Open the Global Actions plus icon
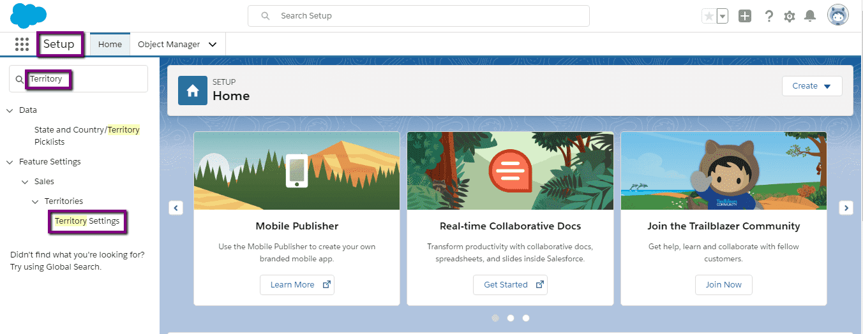 pyautogui.click(x=745, y=17)
